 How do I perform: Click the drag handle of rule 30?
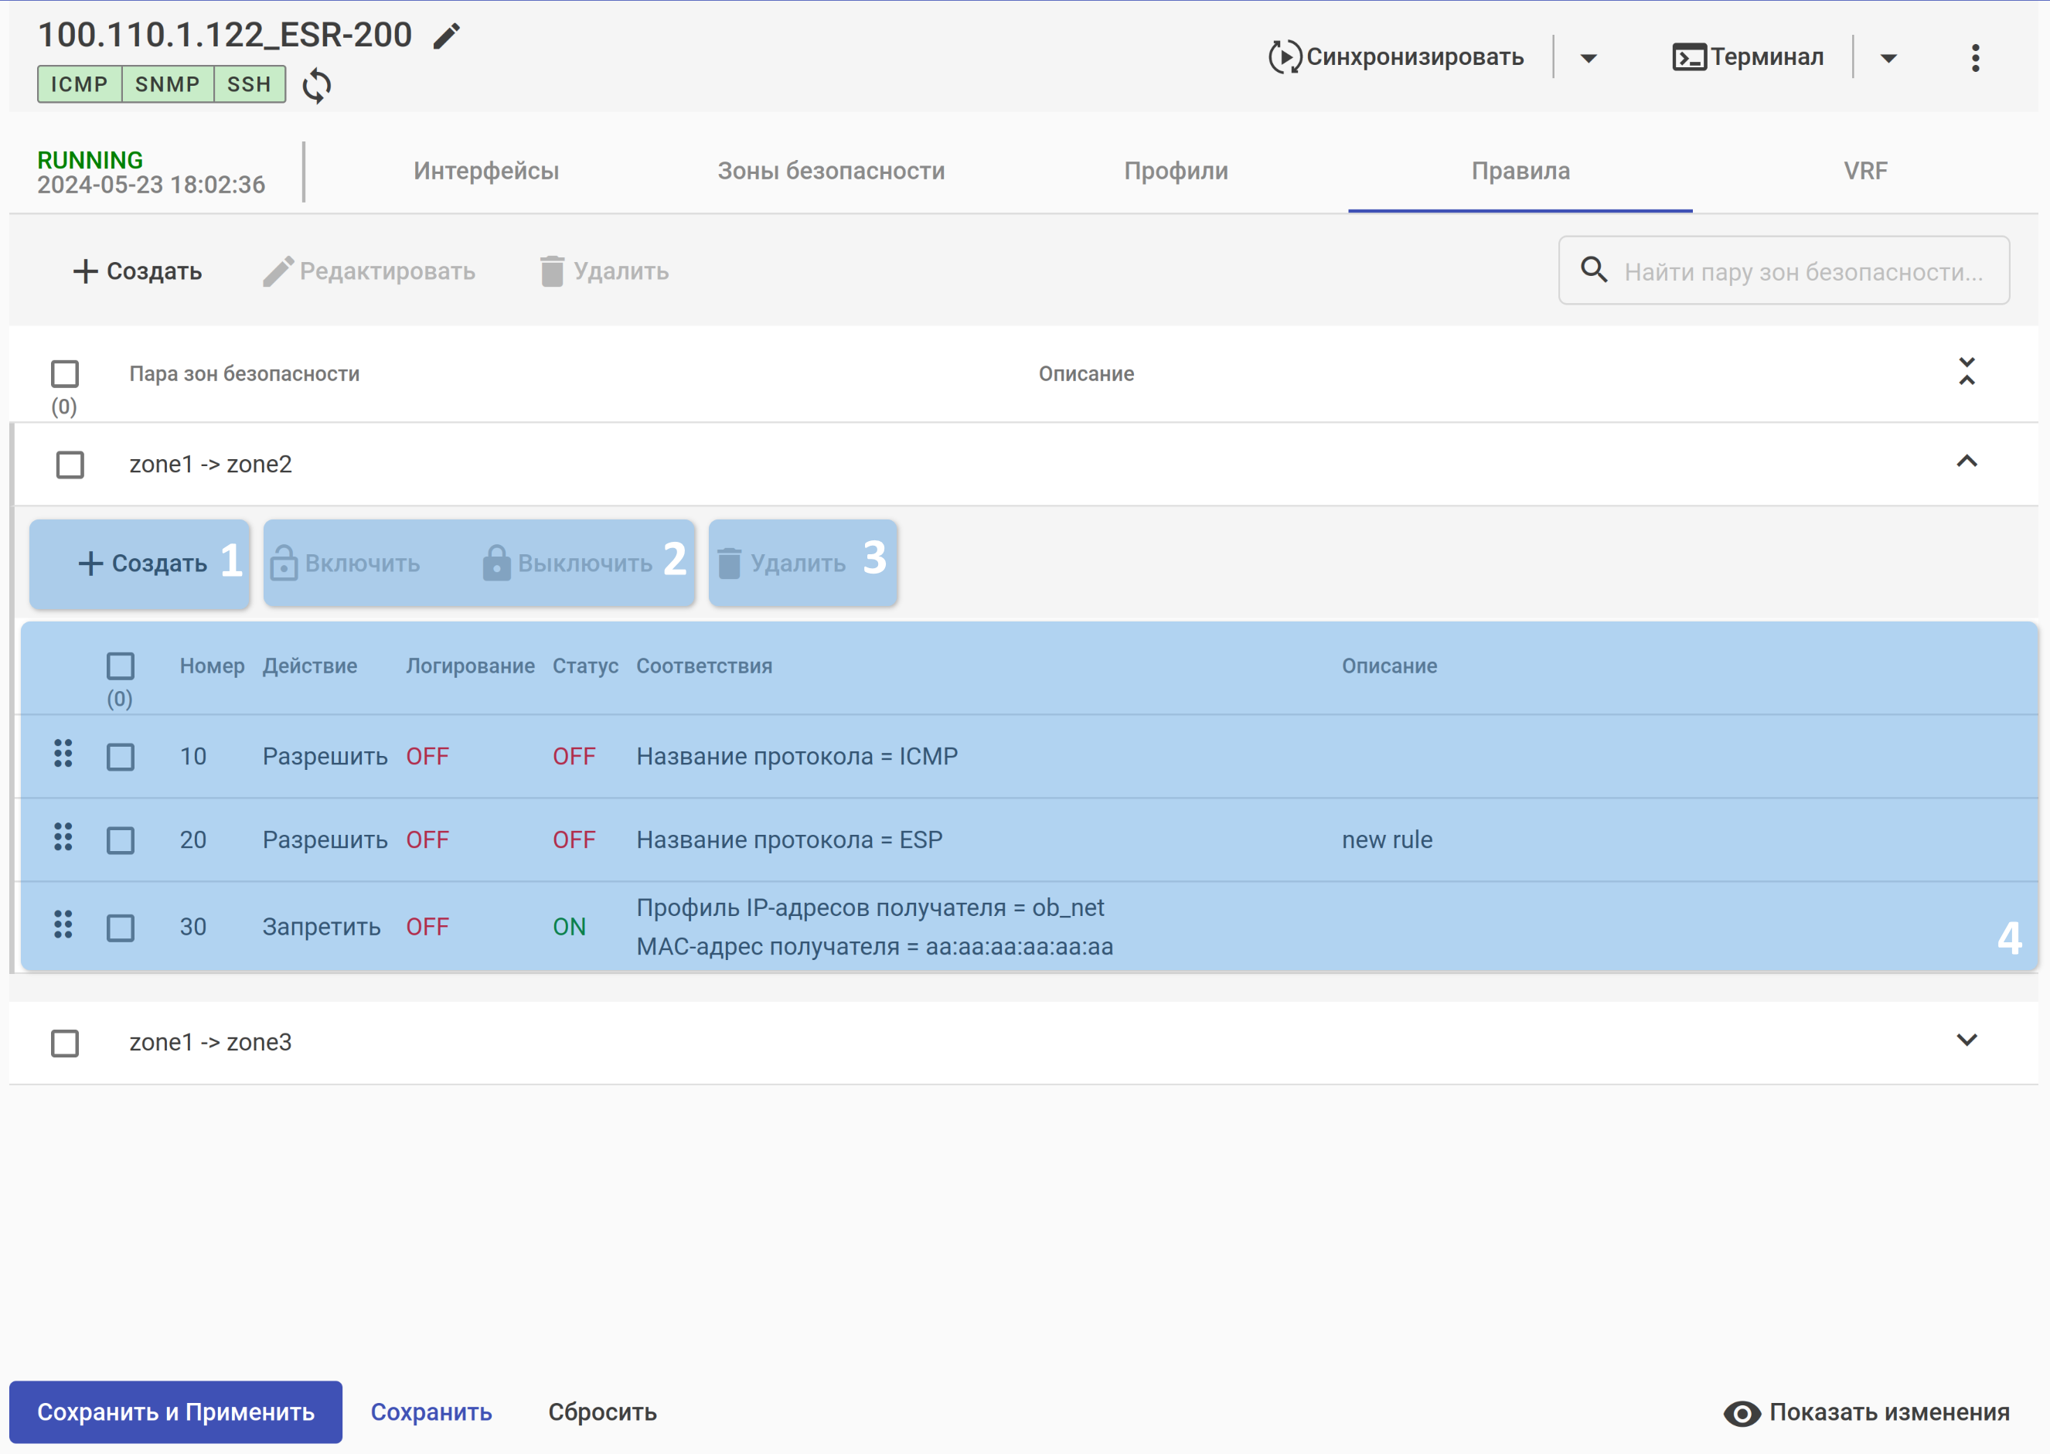tap(63, 924)
